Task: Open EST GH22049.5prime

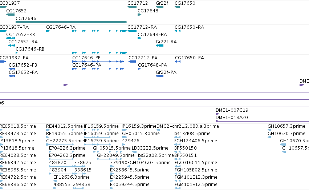Action: pyautogui.click(x=116, y=155)
